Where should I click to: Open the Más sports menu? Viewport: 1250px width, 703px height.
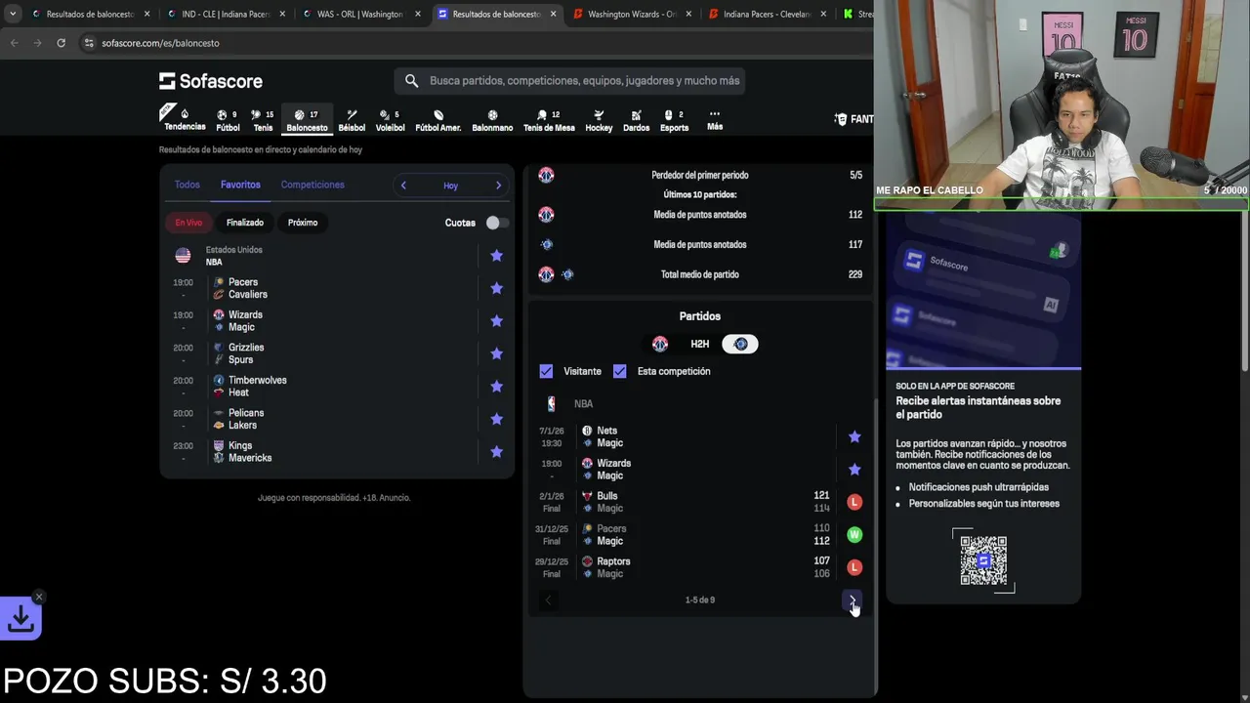coord(715,120)
